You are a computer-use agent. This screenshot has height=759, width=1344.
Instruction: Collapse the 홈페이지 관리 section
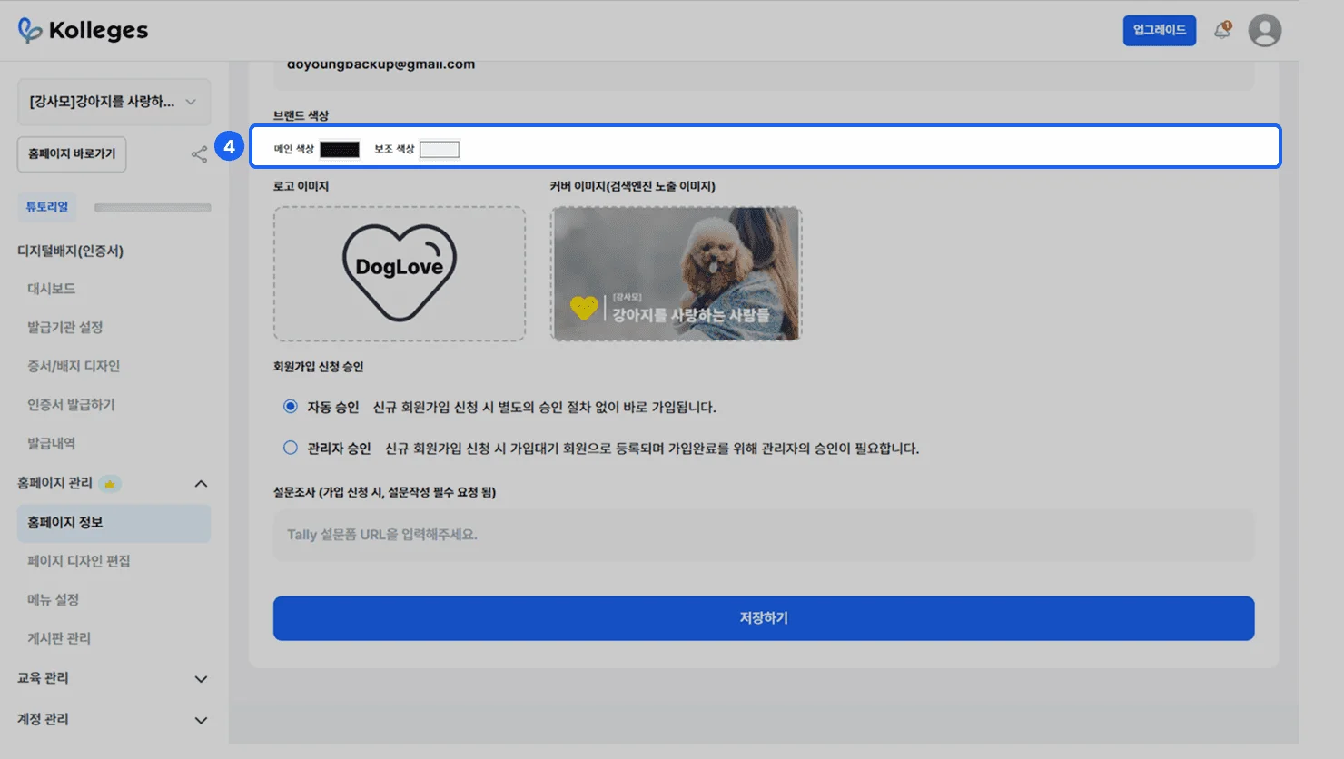(x=201, y=484)
